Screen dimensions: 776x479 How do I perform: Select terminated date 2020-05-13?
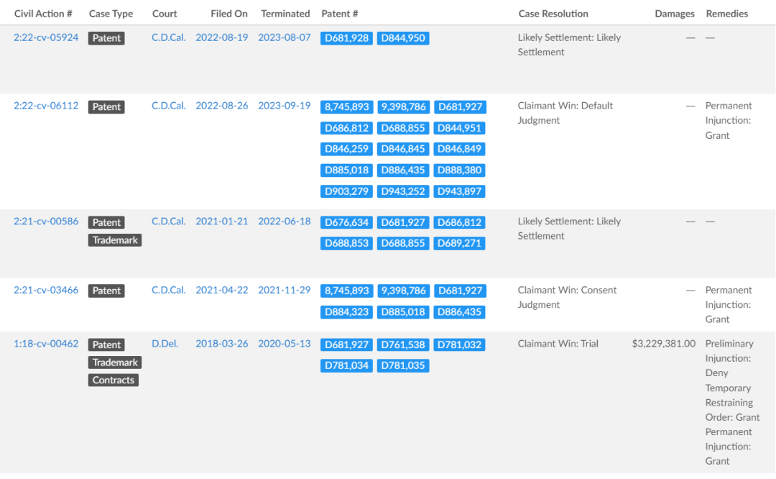pyautogui.click(x=285, y=344)
